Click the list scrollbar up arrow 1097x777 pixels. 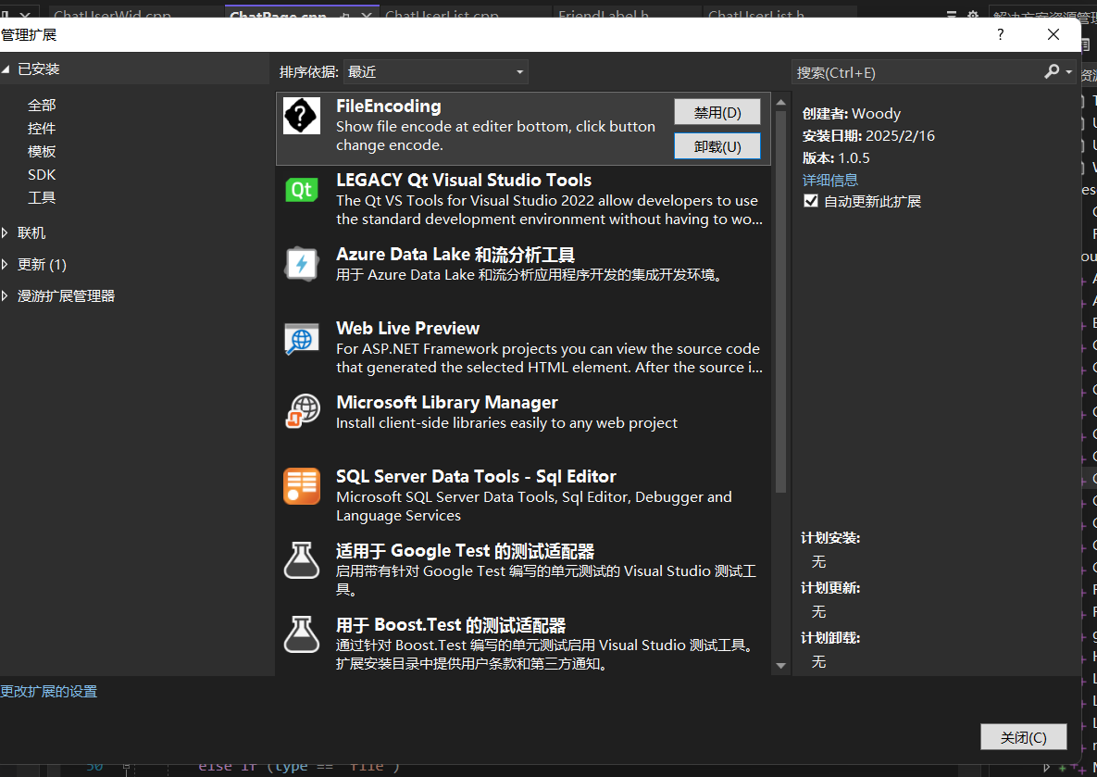780,102
